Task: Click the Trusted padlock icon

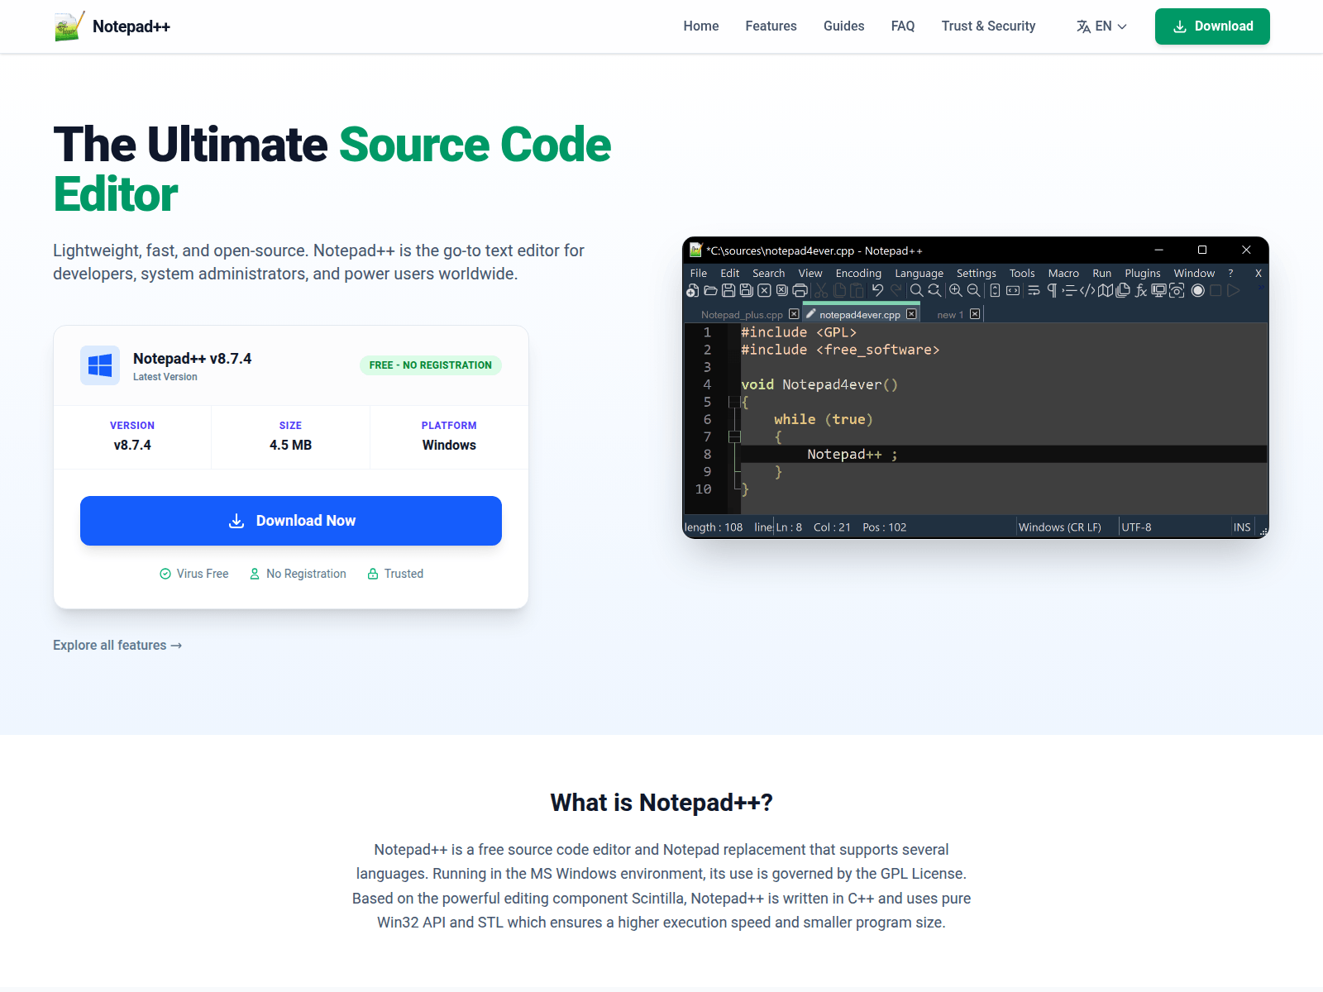Action: (x=373, y=574)
